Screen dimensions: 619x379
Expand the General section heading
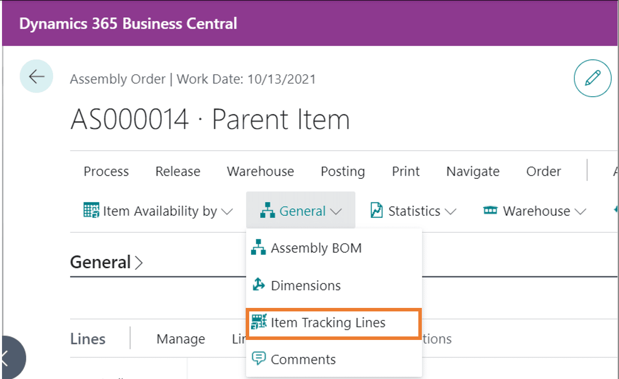point(106,262)
